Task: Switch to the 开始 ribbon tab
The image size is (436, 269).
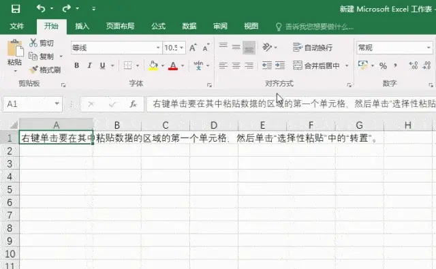Action: click(52, 26)
